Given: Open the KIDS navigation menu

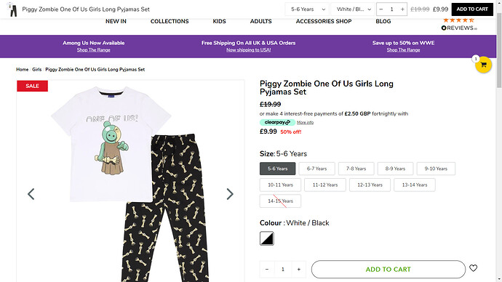Looking at the screenshot, I should click(219, 21).
